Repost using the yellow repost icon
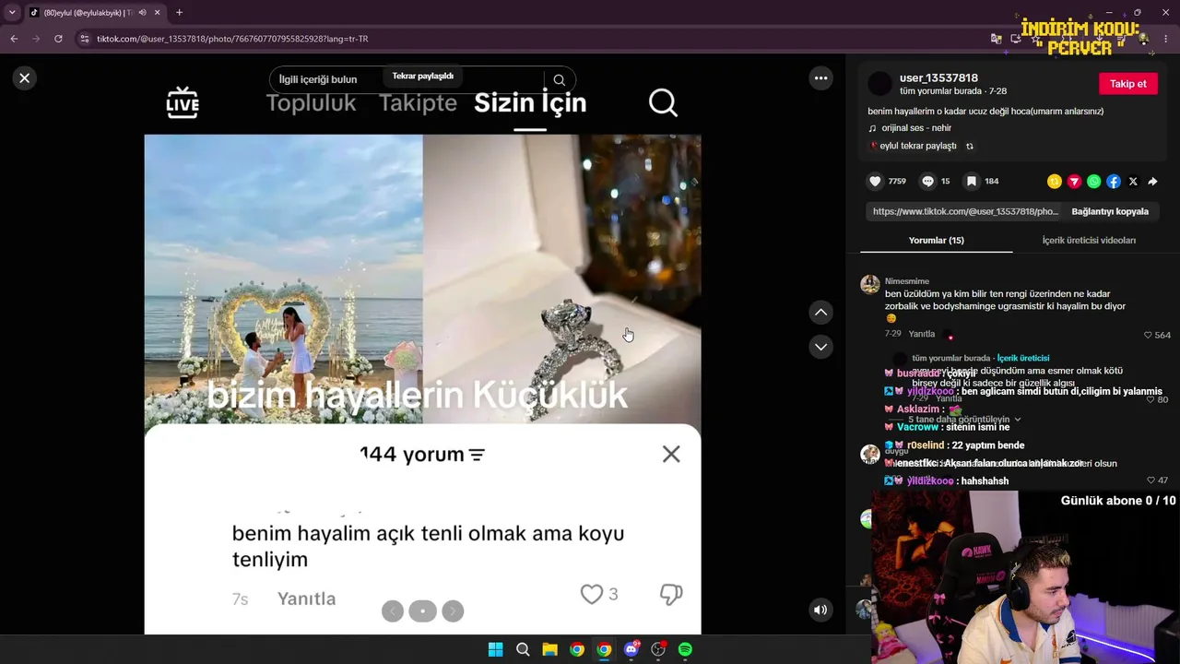Viewport: 1180px width, 664px height. click(x=1054, y=182)
